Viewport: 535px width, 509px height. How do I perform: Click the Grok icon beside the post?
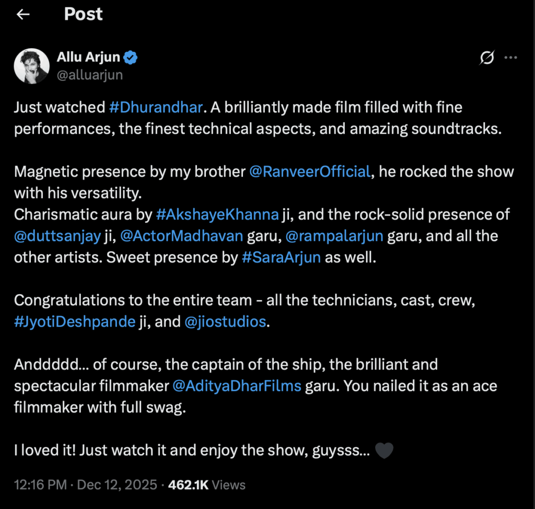[x=486, y=59]
